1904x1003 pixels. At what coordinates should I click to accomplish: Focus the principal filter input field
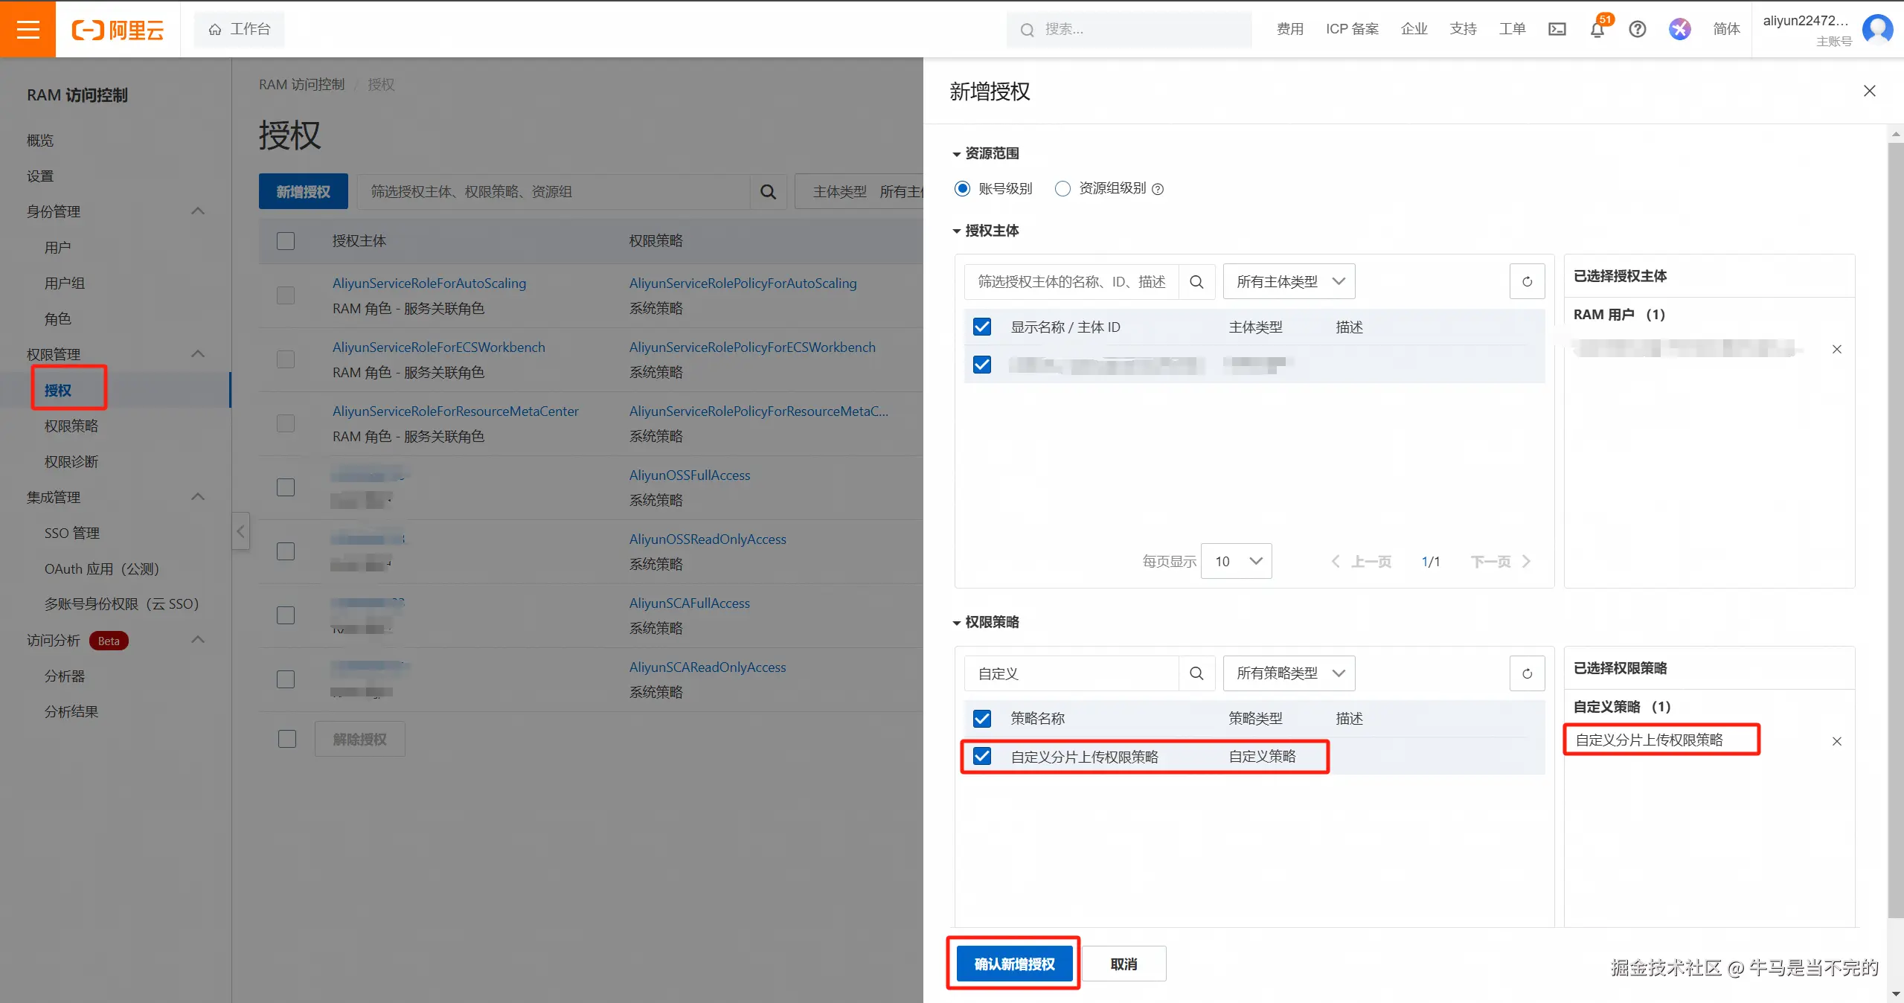point(1071,282)
